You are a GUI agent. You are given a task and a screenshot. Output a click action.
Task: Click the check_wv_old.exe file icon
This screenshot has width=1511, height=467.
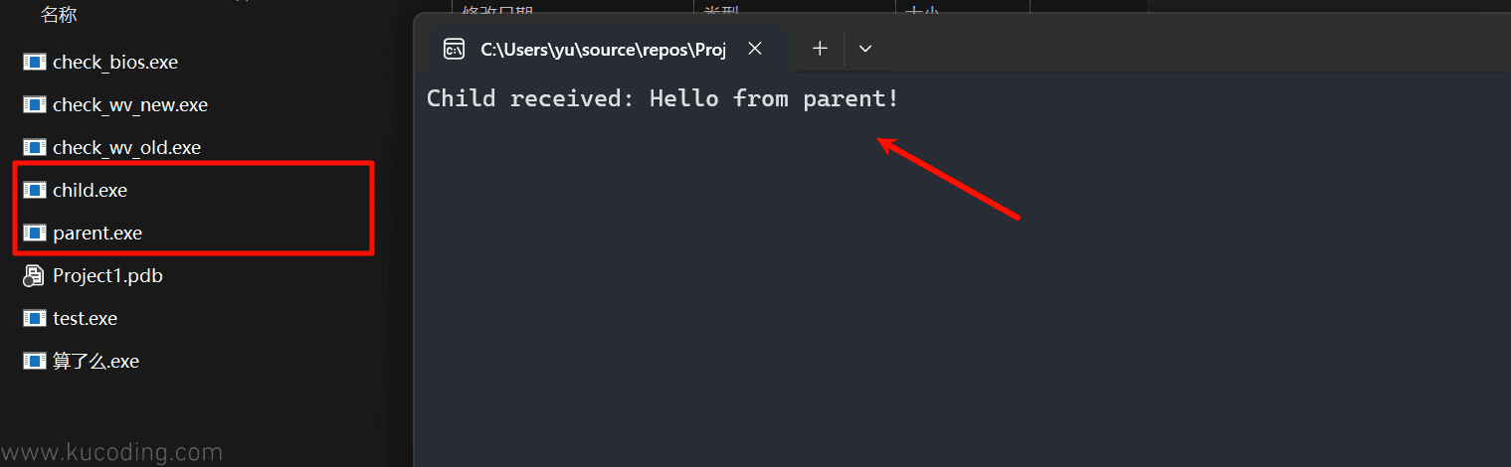[x=35, y=147]
